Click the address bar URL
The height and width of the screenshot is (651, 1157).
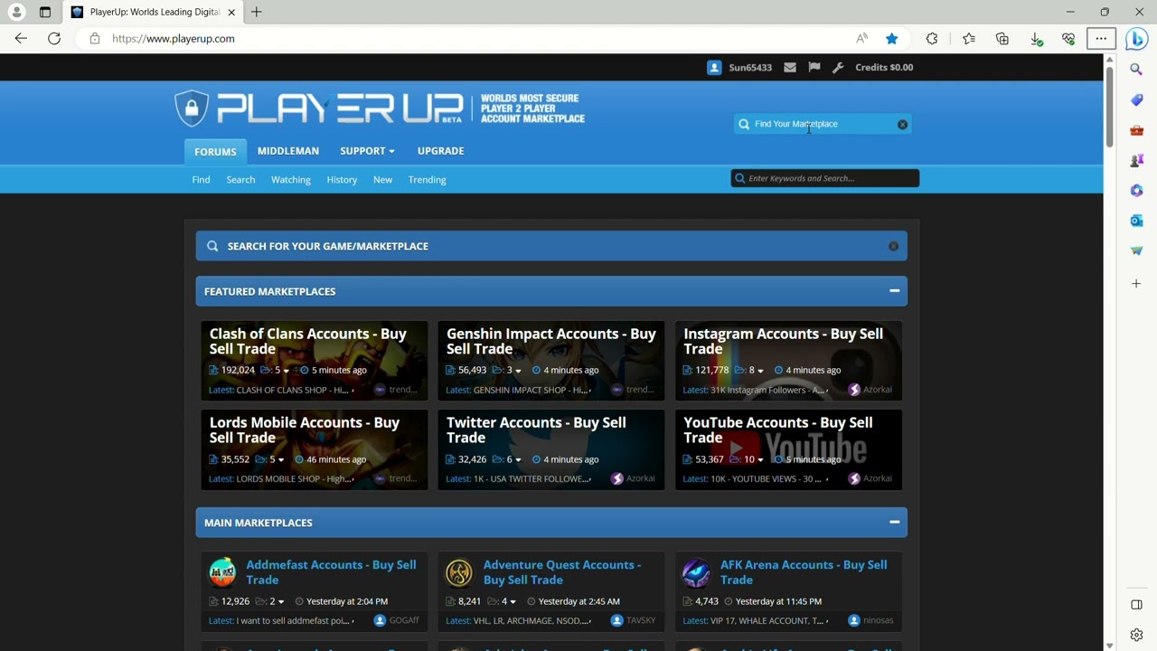click(x=174, y=39)
